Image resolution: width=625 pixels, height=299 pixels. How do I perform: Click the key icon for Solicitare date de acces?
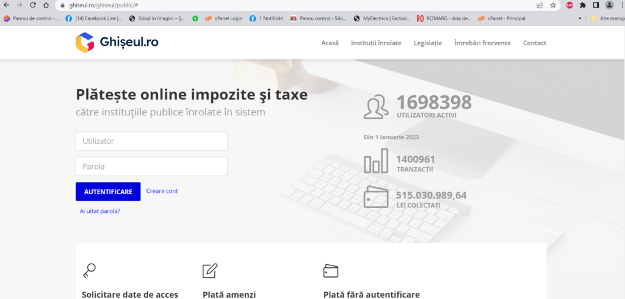pyautogui.click(x=89, y=270)
